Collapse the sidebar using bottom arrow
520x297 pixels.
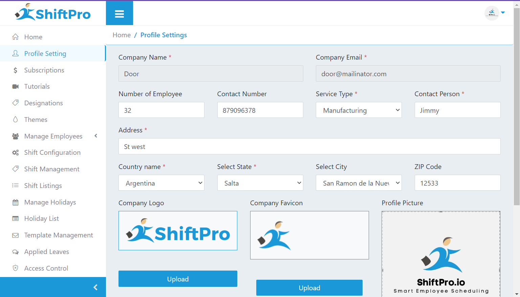95,287
